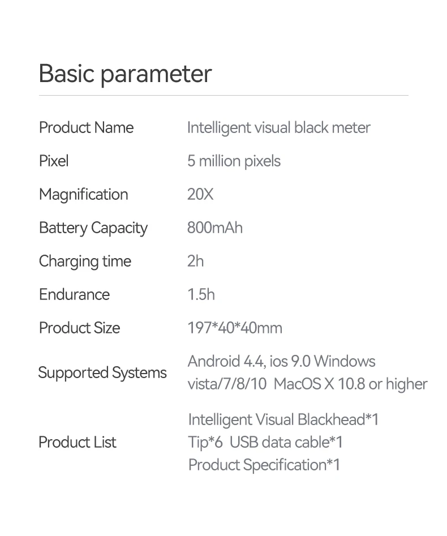Click the MacOS X 10.8 or higher line
Screen dimensions: 447x536
coord(308,384)
